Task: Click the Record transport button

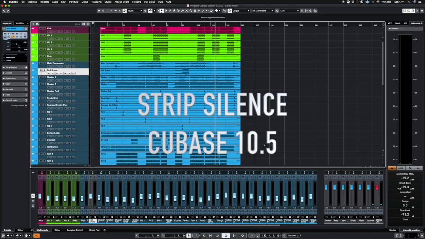Action: coord(242,236)
